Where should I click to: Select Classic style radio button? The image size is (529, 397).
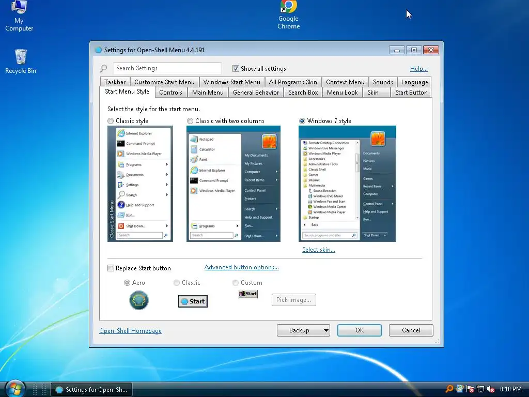pyautogui.click(x=111, y=121)
